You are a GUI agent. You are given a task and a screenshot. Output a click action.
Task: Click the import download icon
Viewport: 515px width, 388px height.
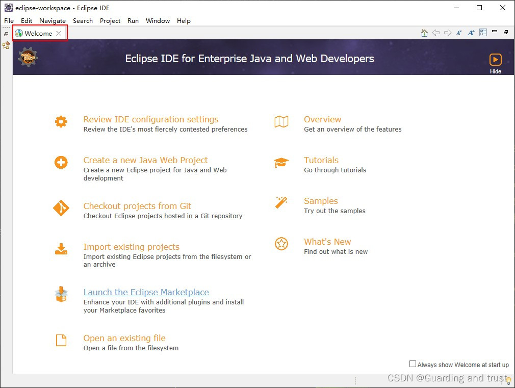coord(61,249)
